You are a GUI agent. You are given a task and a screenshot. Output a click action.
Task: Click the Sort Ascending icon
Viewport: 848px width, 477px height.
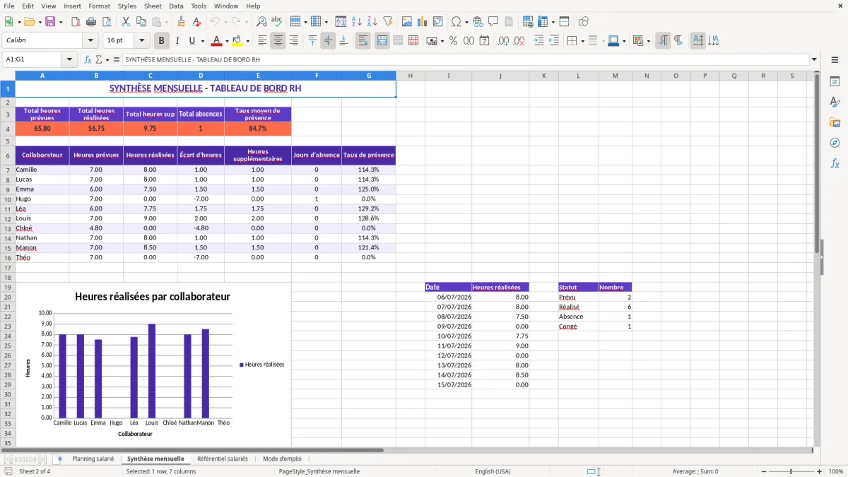tap(357, 22)
